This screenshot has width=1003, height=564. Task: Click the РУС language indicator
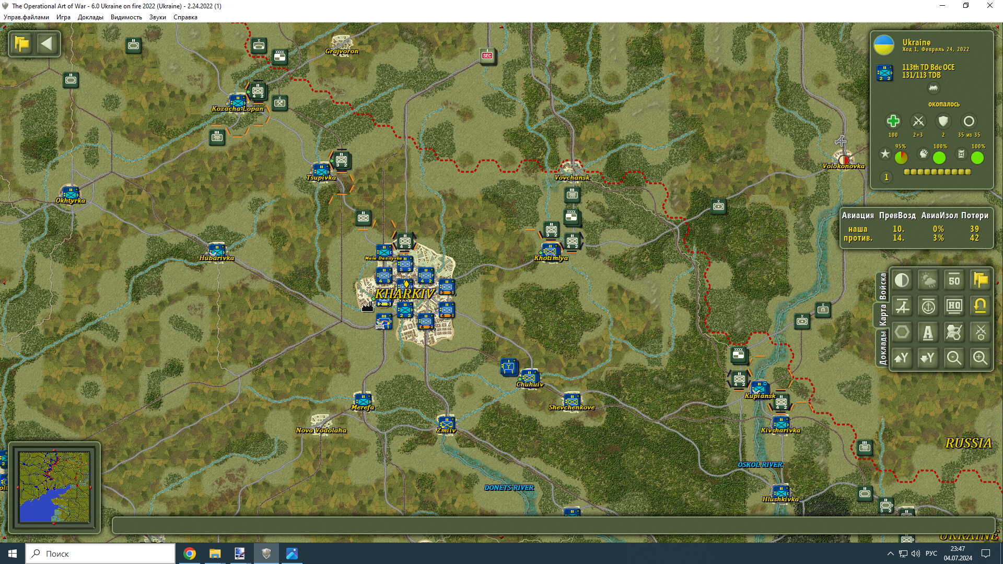click(931, 554)
